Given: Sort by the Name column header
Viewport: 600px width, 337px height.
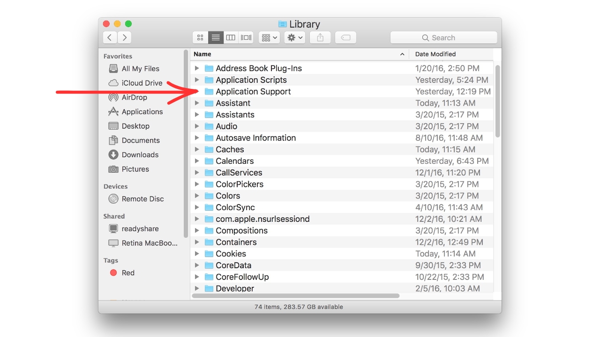Looking at the screenshot, I should [300, 54].
